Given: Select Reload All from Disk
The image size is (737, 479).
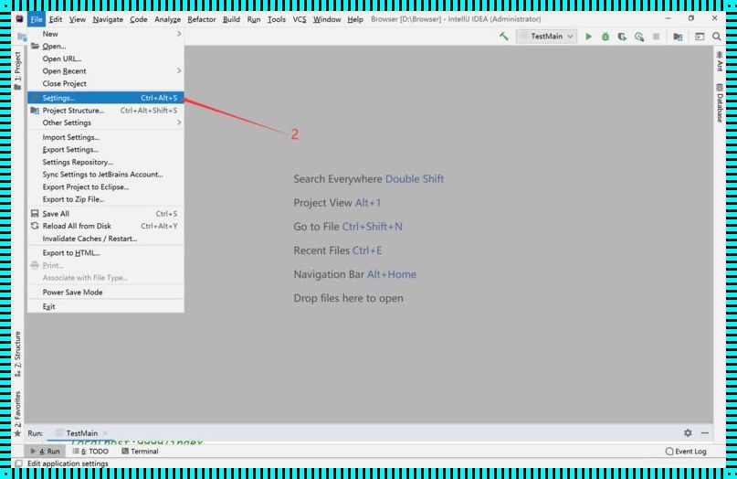Looking at the screenshot, I should pyautogui.click(x=106, y=227).
